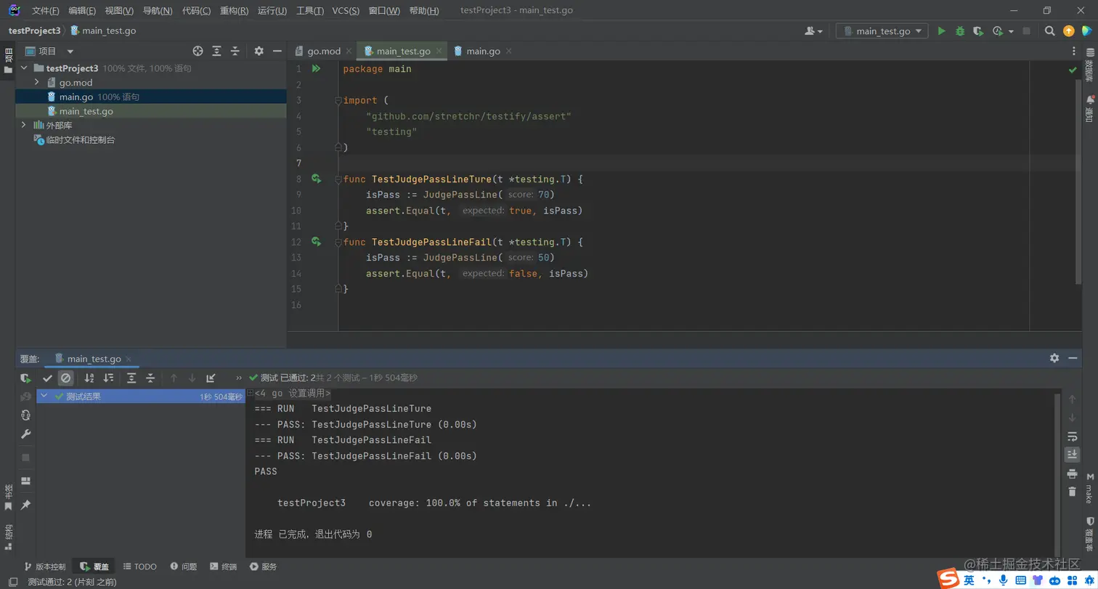The width and height of the screenshot is (1098, 589).
Task: Open the main_test.go run configuration dropdown
Action: (882, 31)
